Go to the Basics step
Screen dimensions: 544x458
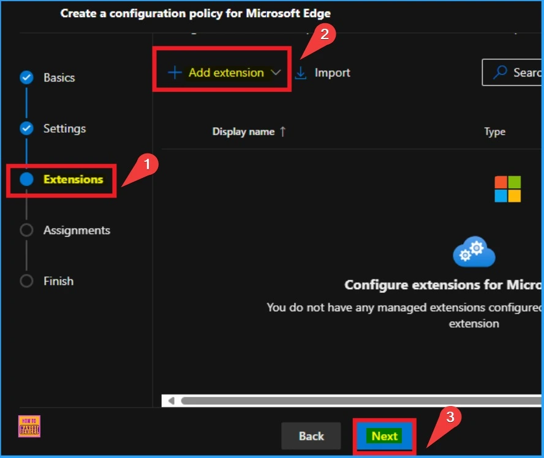(59, 78)
